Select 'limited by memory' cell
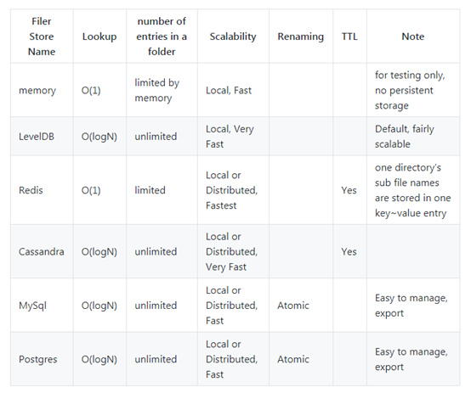471x393 pixels. [156, 90]
